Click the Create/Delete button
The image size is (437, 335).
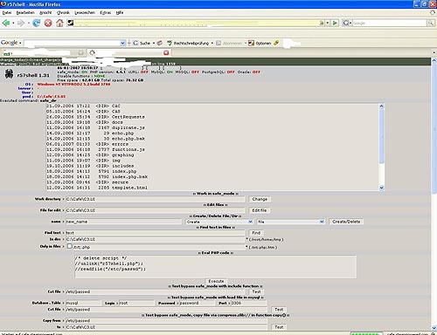pyautogui.click(x=346, y=222)
